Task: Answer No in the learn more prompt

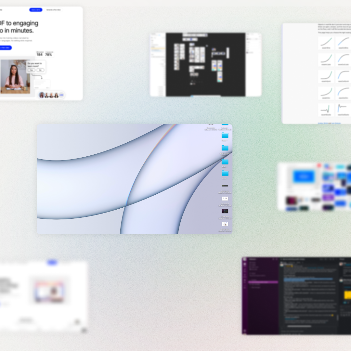Action: click(x=40, y=70)
